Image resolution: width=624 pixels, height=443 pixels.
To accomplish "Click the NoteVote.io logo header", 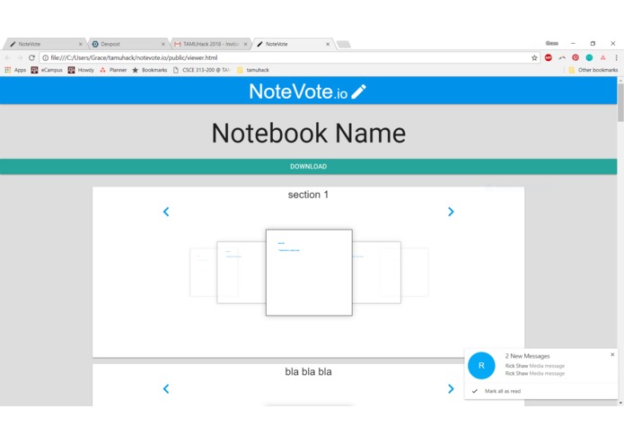I will (x=308, y=91).
